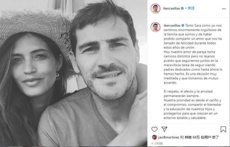Save post with the bookmark icon
Screen dimensions: 230x147
tap(223, 129)
